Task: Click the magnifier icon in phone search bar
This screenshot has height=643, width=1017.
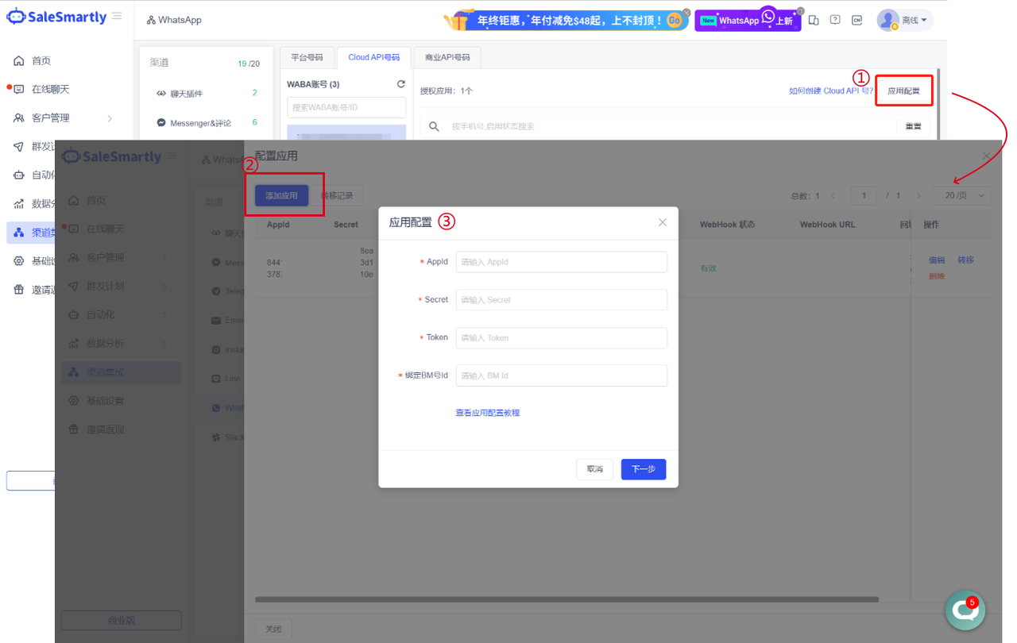Action: click(x=434, y=126)
